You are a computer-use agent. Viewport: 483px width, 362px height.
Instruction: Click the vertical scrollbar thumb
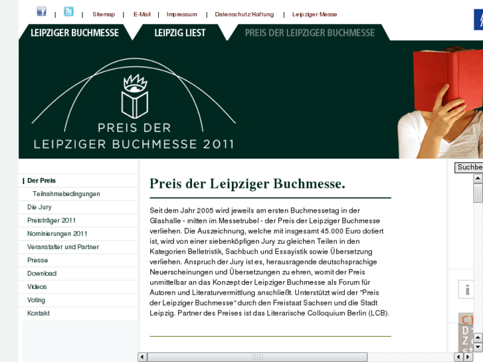(x=478, y=193)
